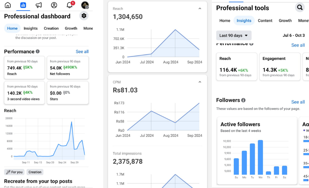The image size is (309, 188).
Task: Click the info icon beside Performance
Action: [38, 51]
